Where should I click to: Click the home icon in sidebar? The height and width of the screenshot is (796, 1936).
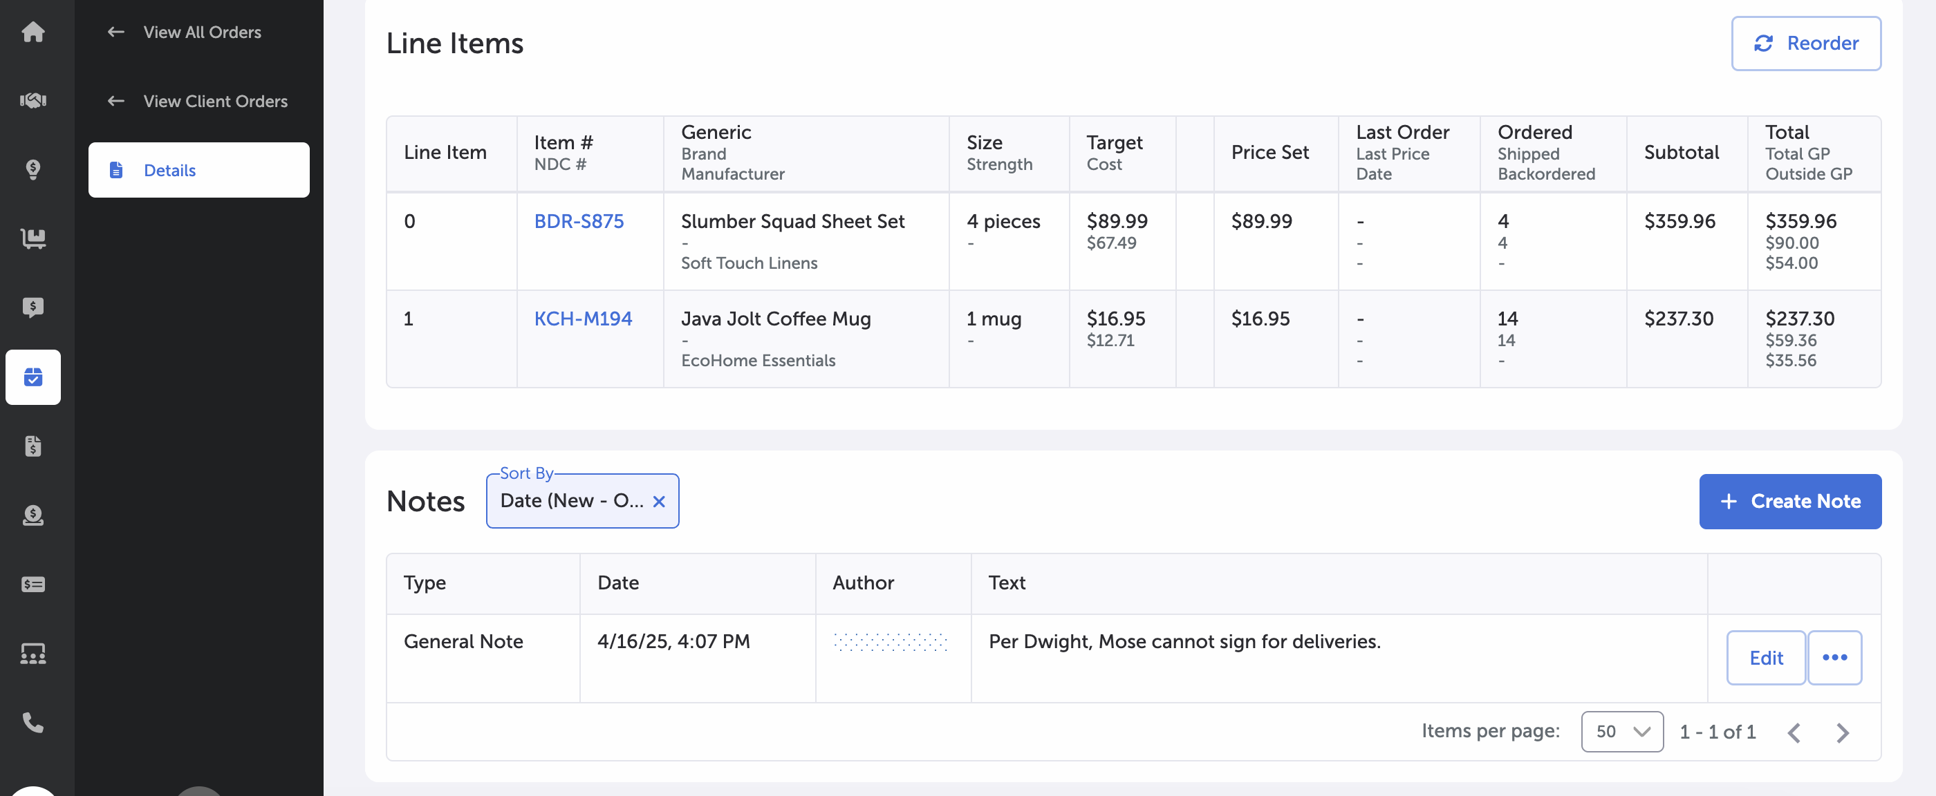click(33, 32)
